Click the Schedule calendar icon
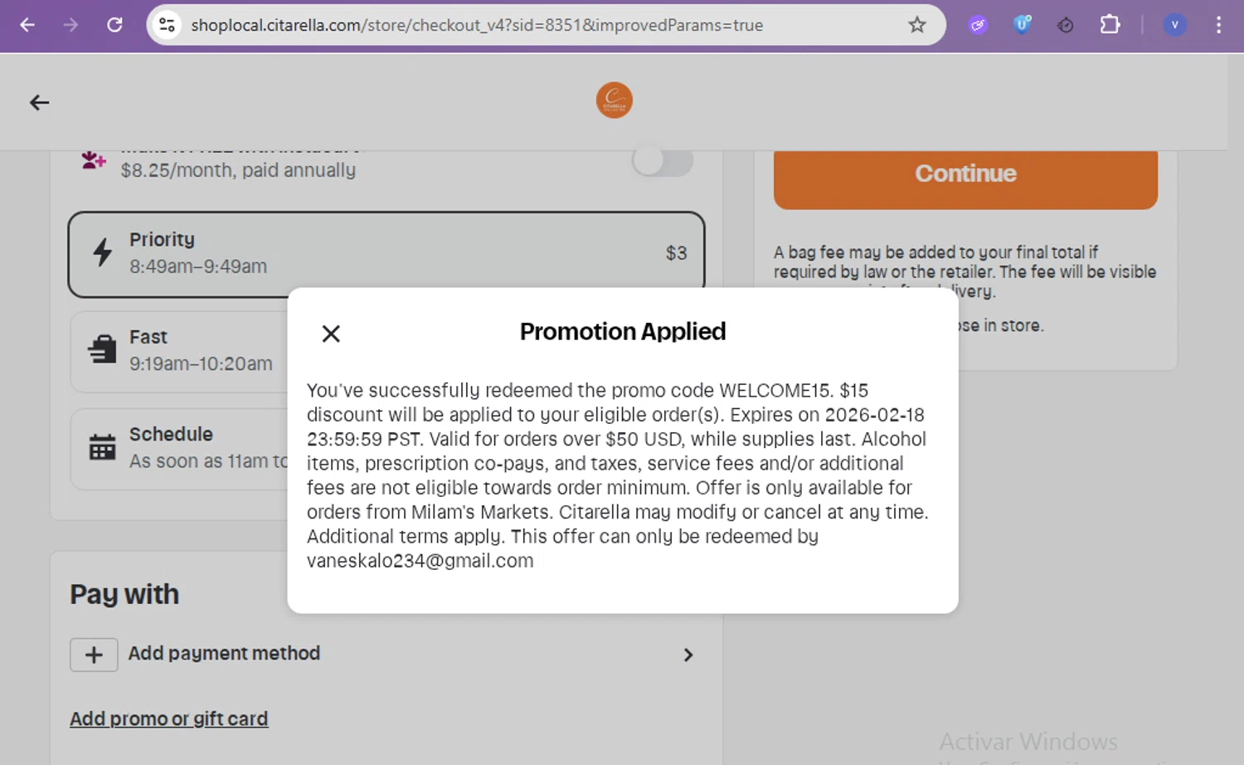This screenshot has width=1244, height=765. pyautogui.click(x=103, y=447)
